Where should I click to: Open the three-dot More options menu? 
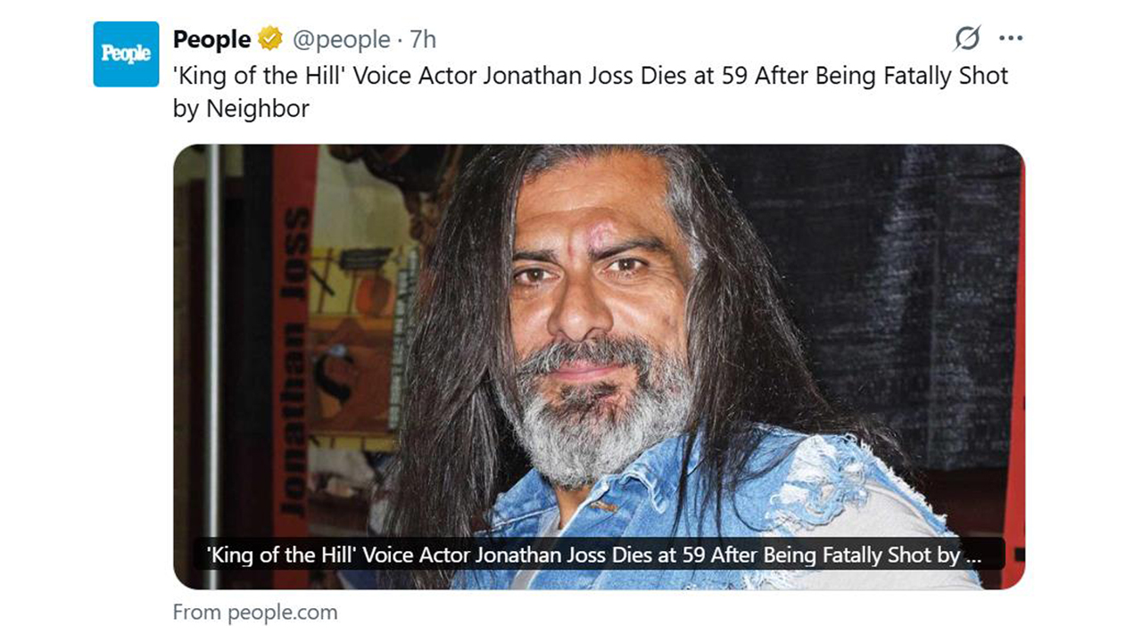pos(1011,38)
